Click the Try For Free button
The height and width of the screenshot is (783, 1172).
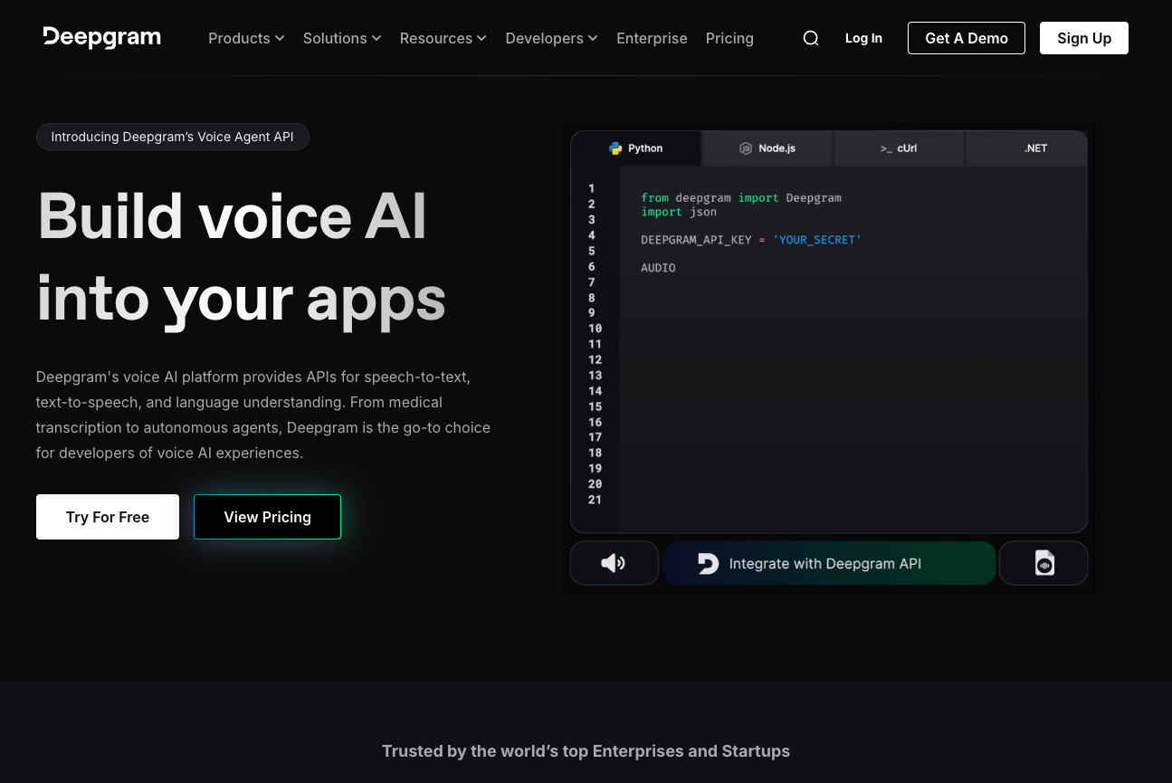click(x=108, y=517)
